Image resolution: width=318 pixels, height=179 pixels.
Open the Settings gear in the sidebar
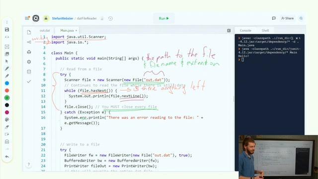pos(29,62)
